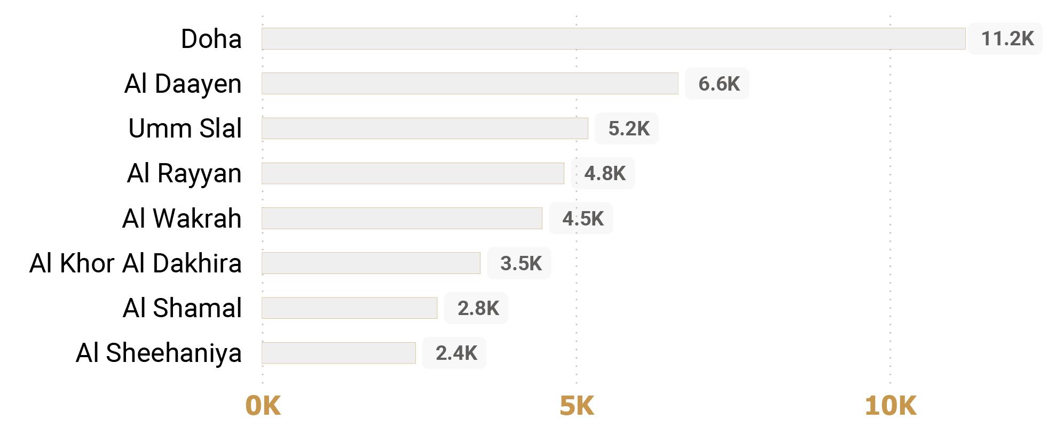Select the 5K axis tick label

tap(577, 406)
